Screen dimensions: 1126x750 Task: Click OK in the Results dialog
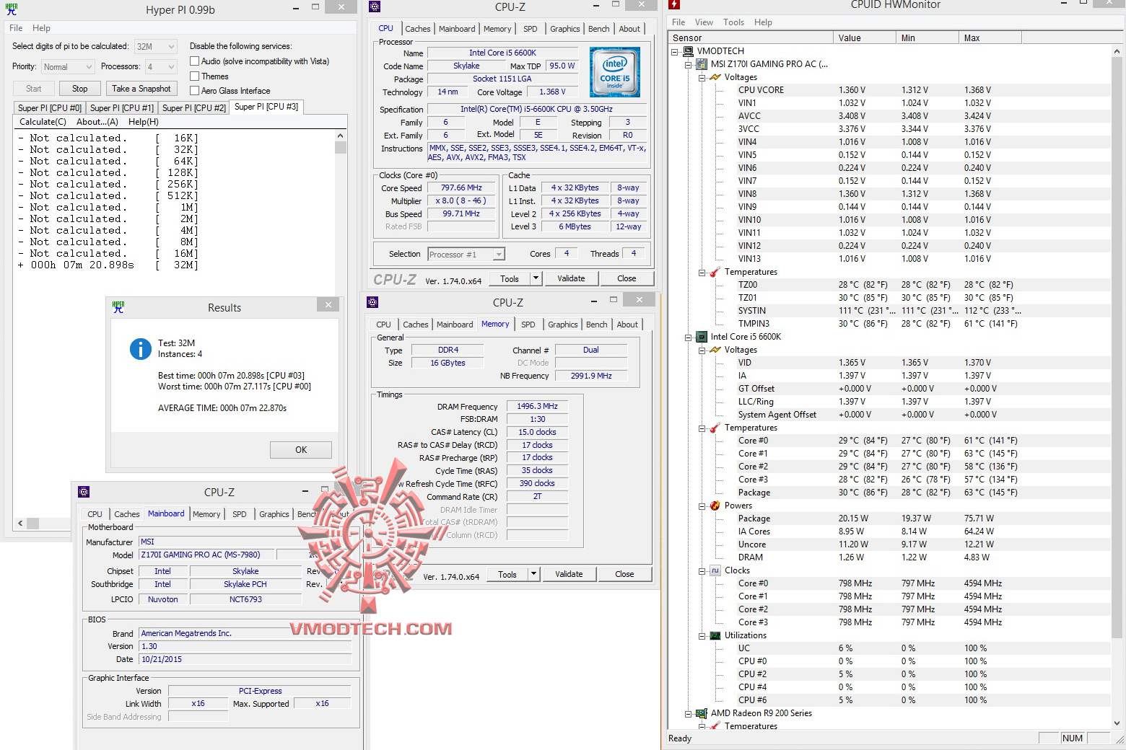301,450
